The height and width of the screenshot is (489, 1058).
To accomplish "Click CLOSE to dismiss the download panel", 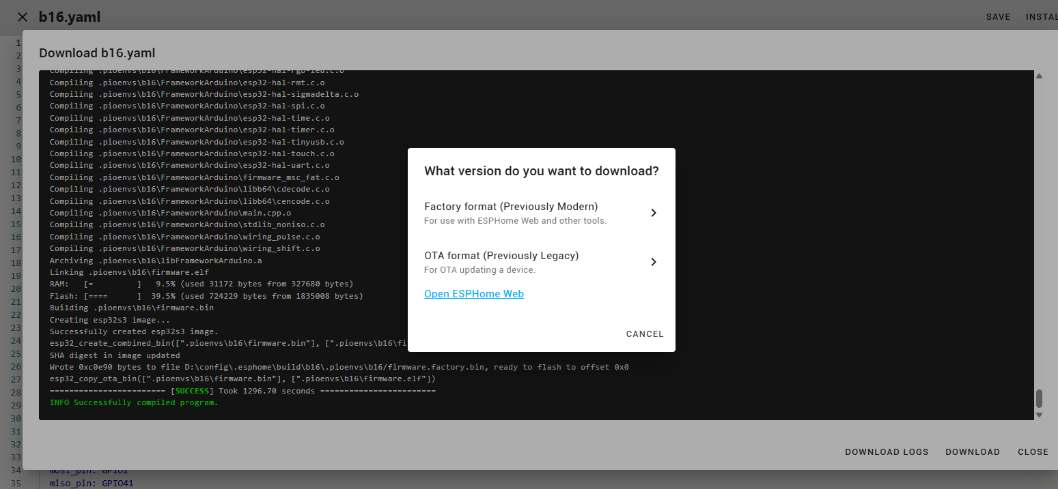I will (x=1032, y=452).
